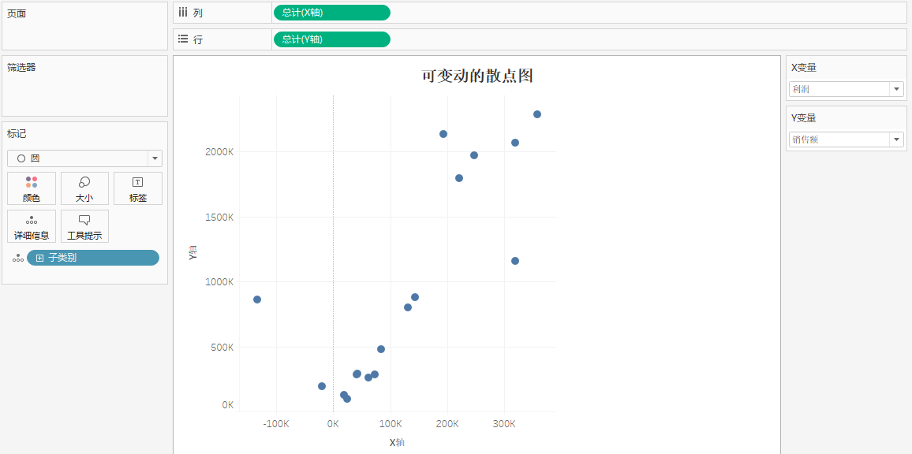Screen dimensions: 912x454
Task: Select the 总计(Y轴) pill on rows shelf
Action: click(331, 39)
